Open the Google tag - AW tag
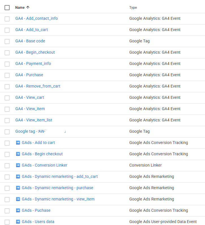The width and height of the screenshot is (205, 225). point(40,131)
